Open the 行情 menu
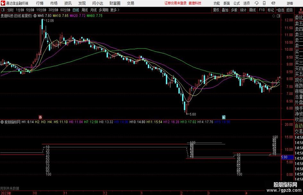This screenshot has width=303, height=195. click(40, 3)
